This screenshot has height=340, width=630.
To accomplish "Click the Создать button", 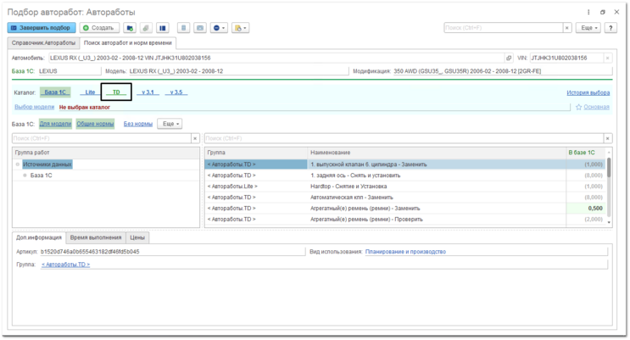I will (99, 28).
